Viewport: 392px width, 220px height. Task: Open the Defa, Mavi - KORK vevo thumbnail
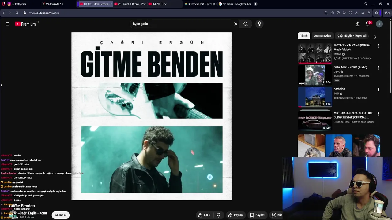coord(315,75)
